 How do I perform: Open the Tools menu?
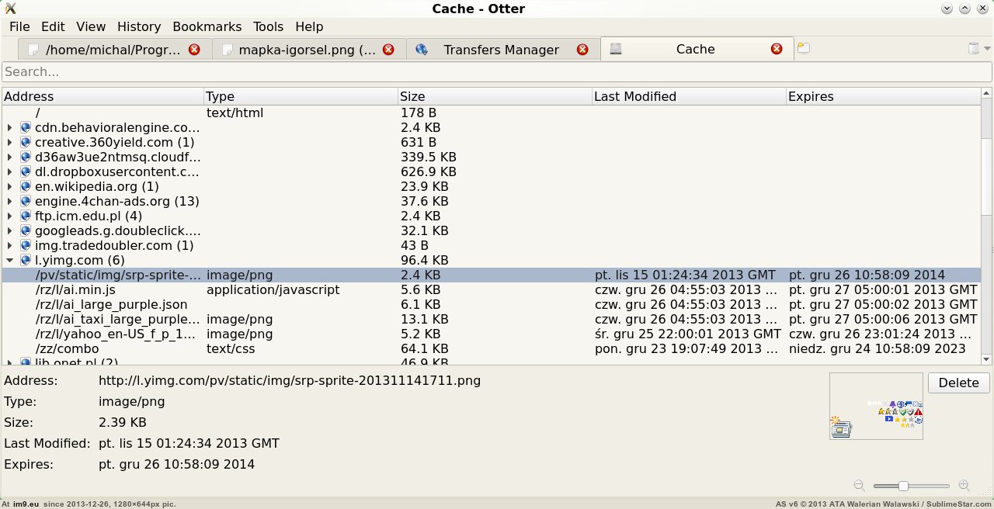(268, 26)
